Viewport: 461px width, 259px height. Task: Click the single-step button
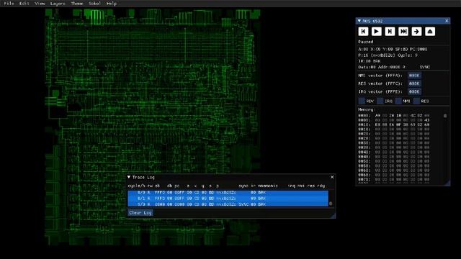coord(390,32)
